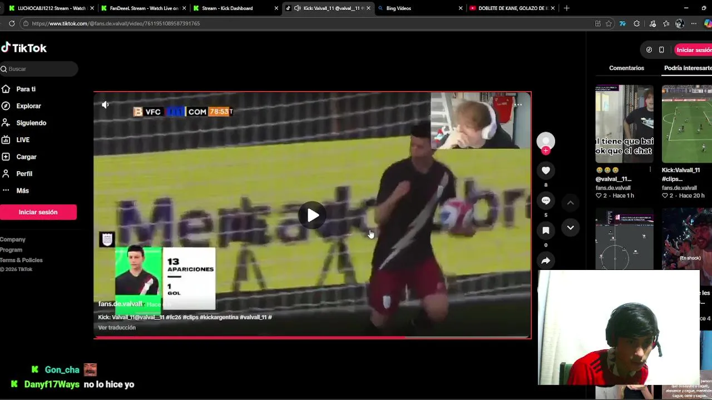Click the get-app phone icon in the header
712x400 pixels.
point(661,50)
